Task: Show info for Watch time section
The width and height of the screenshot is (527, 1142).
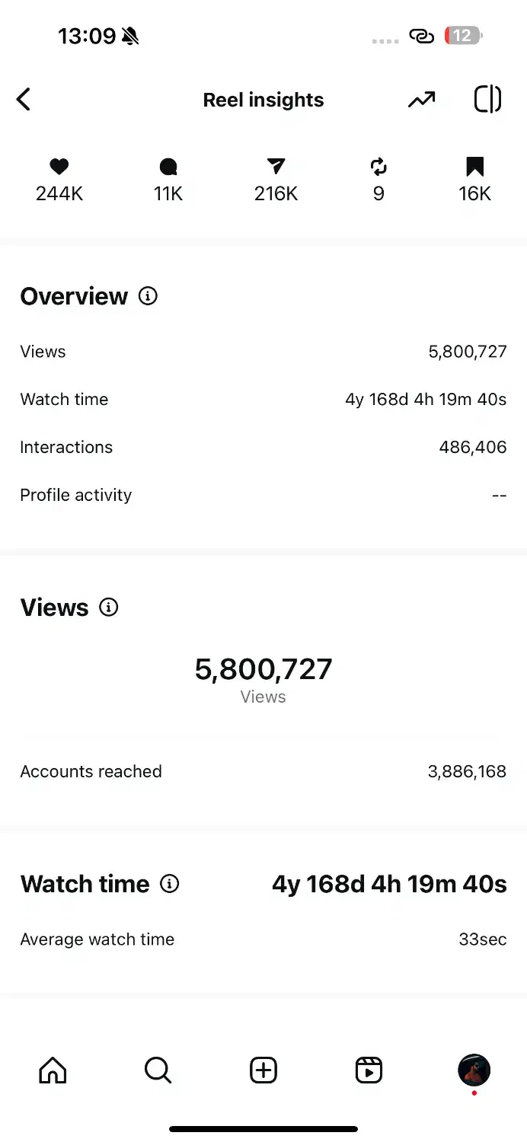Action: [x=170, y=884]
